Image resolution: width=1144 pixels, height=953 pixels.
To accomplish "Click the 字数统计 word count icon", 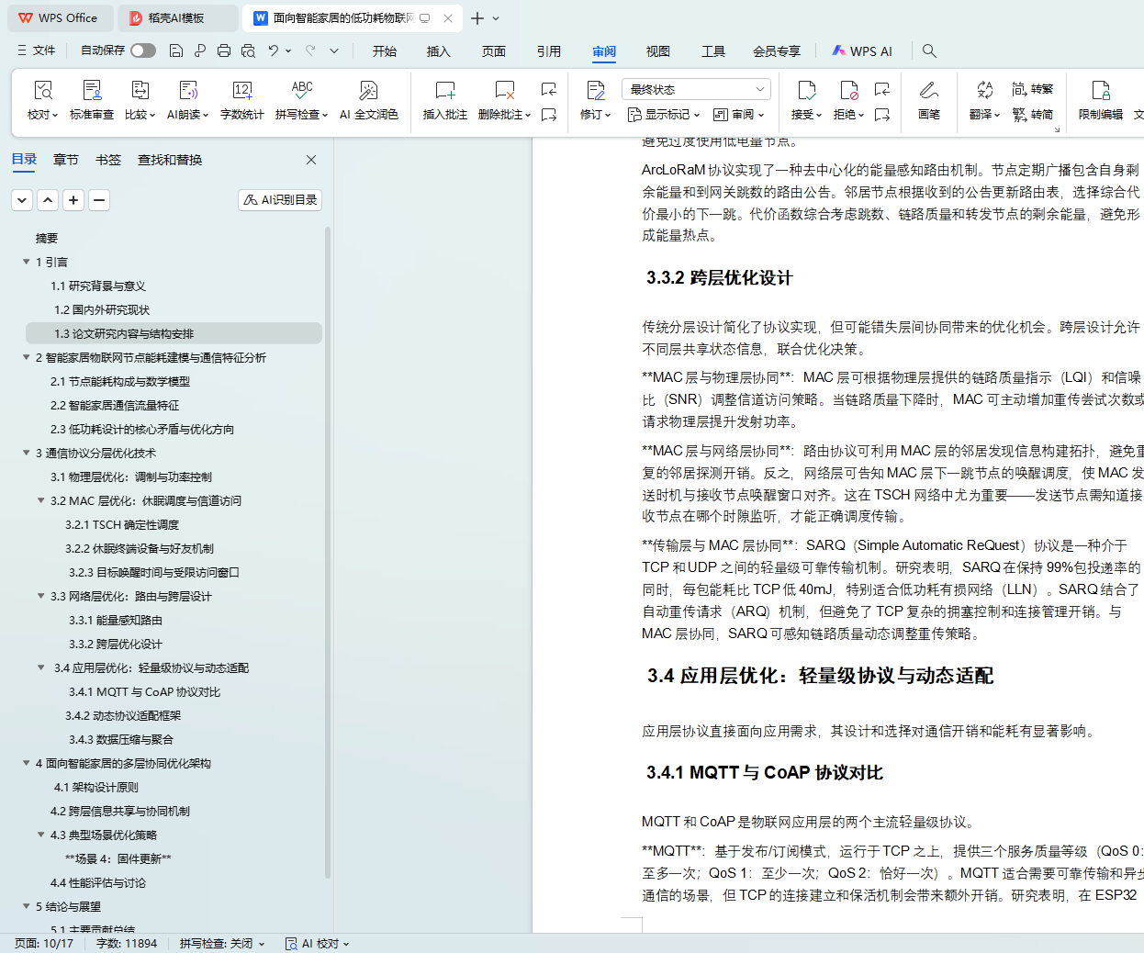I will tap(241, 91).
